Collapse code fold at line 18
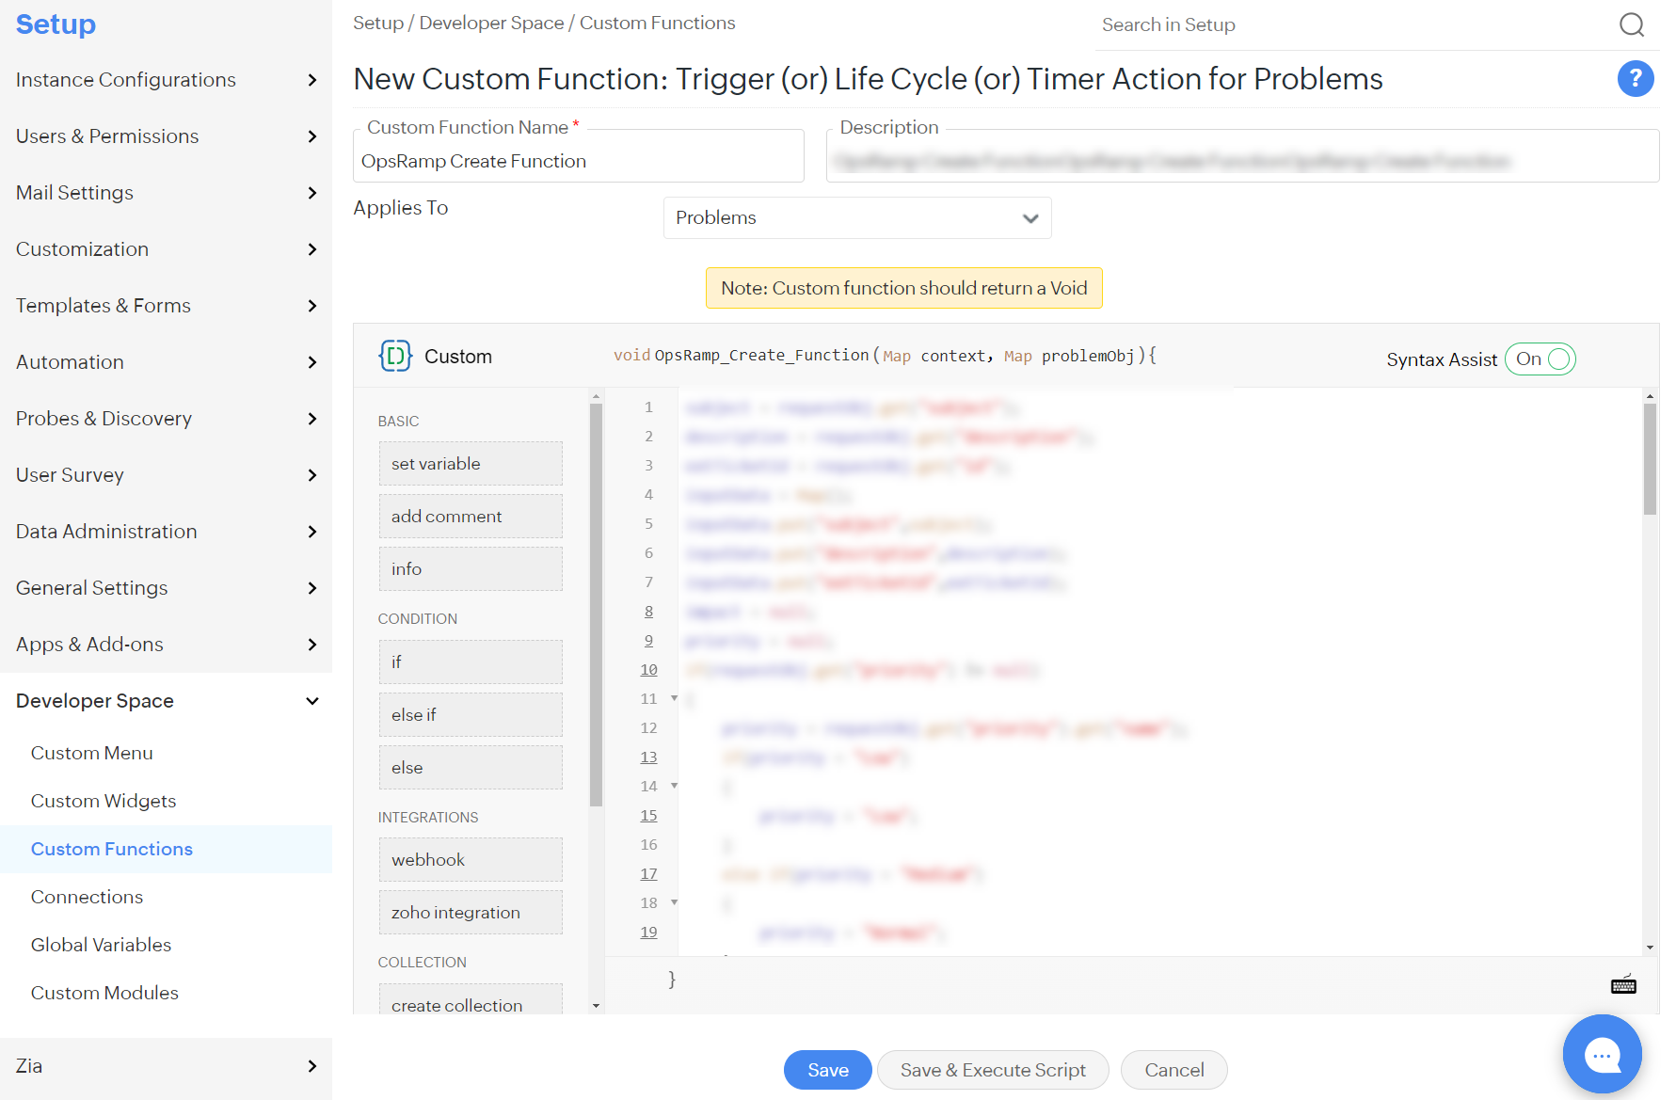Viewport: 1676px width, 1100px height. [674, 902]
